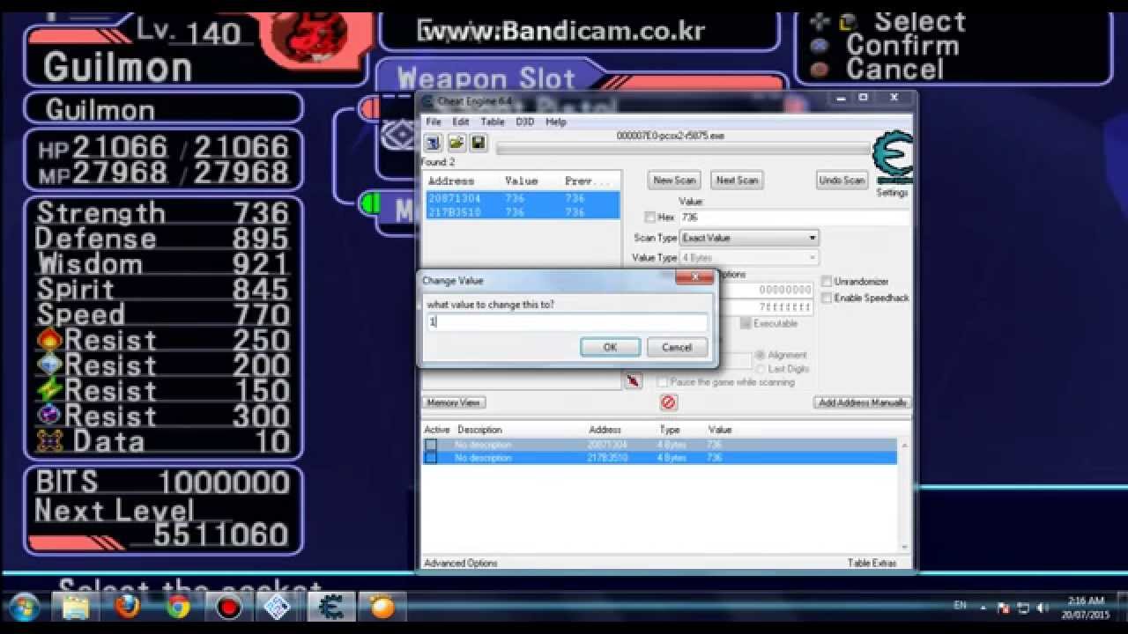
Task: Open the Table menu
Action: click(493, 122)
